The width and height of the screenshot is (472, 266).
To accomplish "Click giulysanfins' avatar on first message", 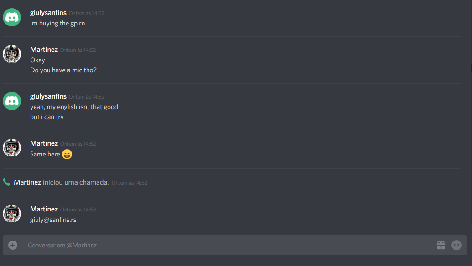I will (12, 17).
